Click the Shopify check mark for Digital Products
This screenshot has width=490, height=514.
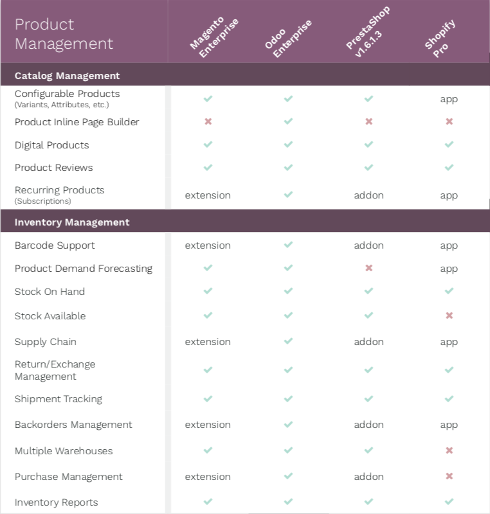(x=449, y=144)
